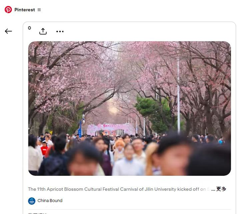Click the red Pinterest logo icon
237x214 pixels.
[x=8, y=10]
